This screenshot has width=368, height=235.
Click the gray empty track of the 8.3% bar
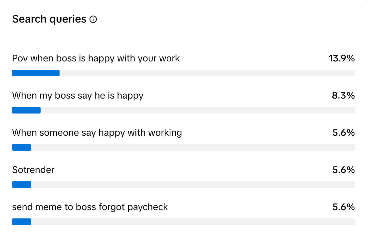click(198, 110)
